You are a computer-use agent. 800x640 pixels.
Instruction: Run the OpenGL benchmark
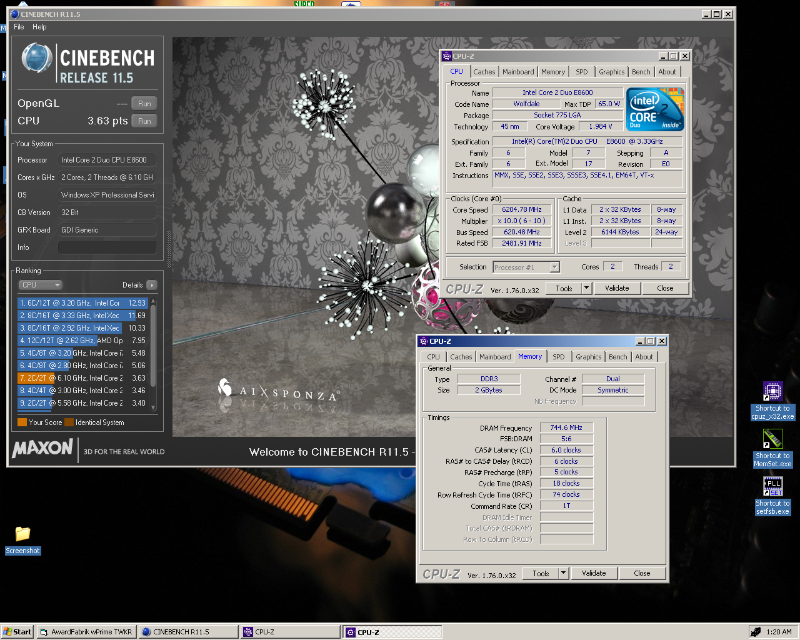[144, 104]
